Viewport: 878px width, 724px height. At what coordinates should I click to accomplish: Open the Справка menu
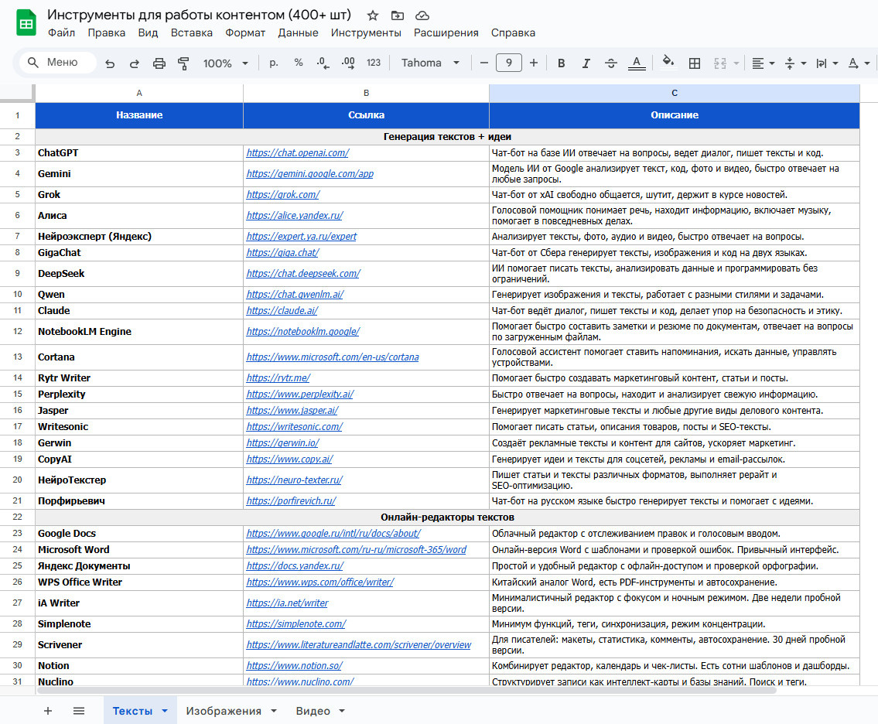click(x=513, y=33)
